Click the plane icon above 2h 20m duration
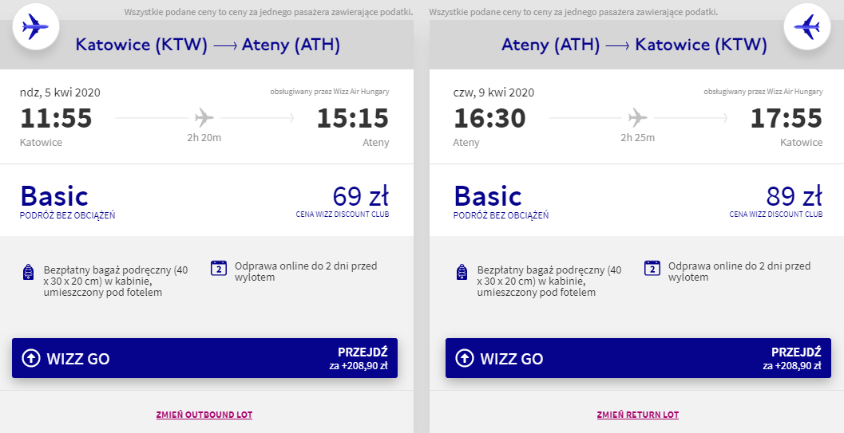 [x=204, y=119]
